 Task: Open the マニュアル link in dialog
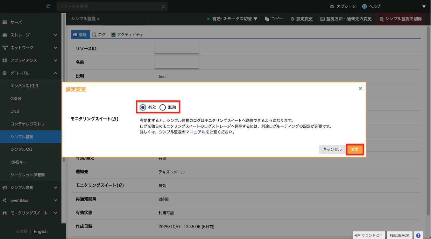(195, 132)
